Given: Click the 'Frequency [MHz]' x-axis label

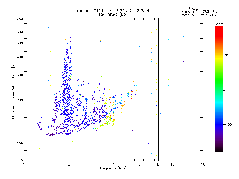Looking at the screenshot, I should (x=113, y=168).
